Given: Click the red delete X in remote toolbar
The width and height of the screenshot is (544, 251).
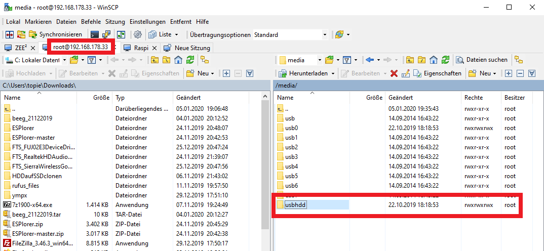Looking at the screenshot, I should point(394,73).
